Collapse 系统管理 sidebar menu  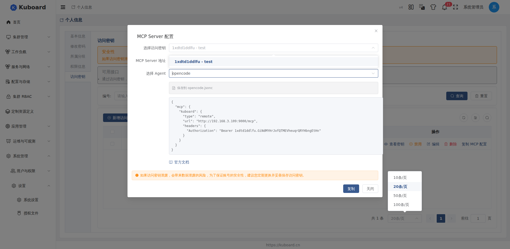(x=28, y=156)
